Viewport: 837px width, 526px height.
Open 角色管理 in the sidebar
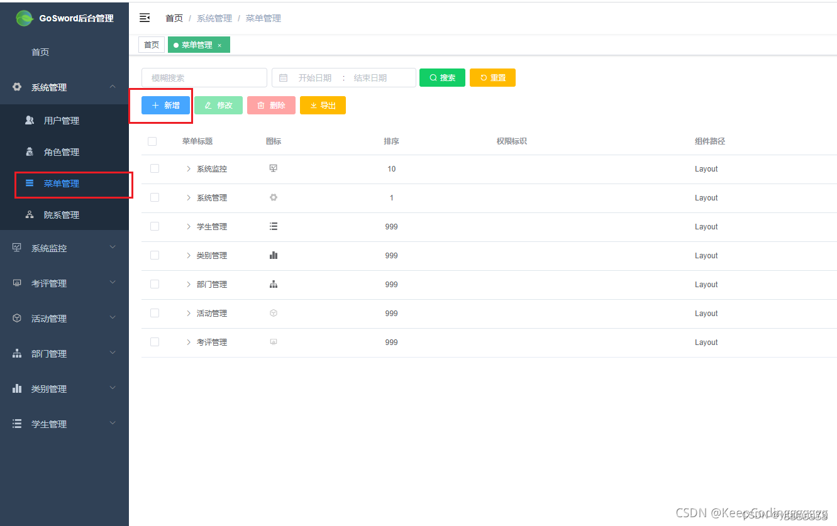64,151
